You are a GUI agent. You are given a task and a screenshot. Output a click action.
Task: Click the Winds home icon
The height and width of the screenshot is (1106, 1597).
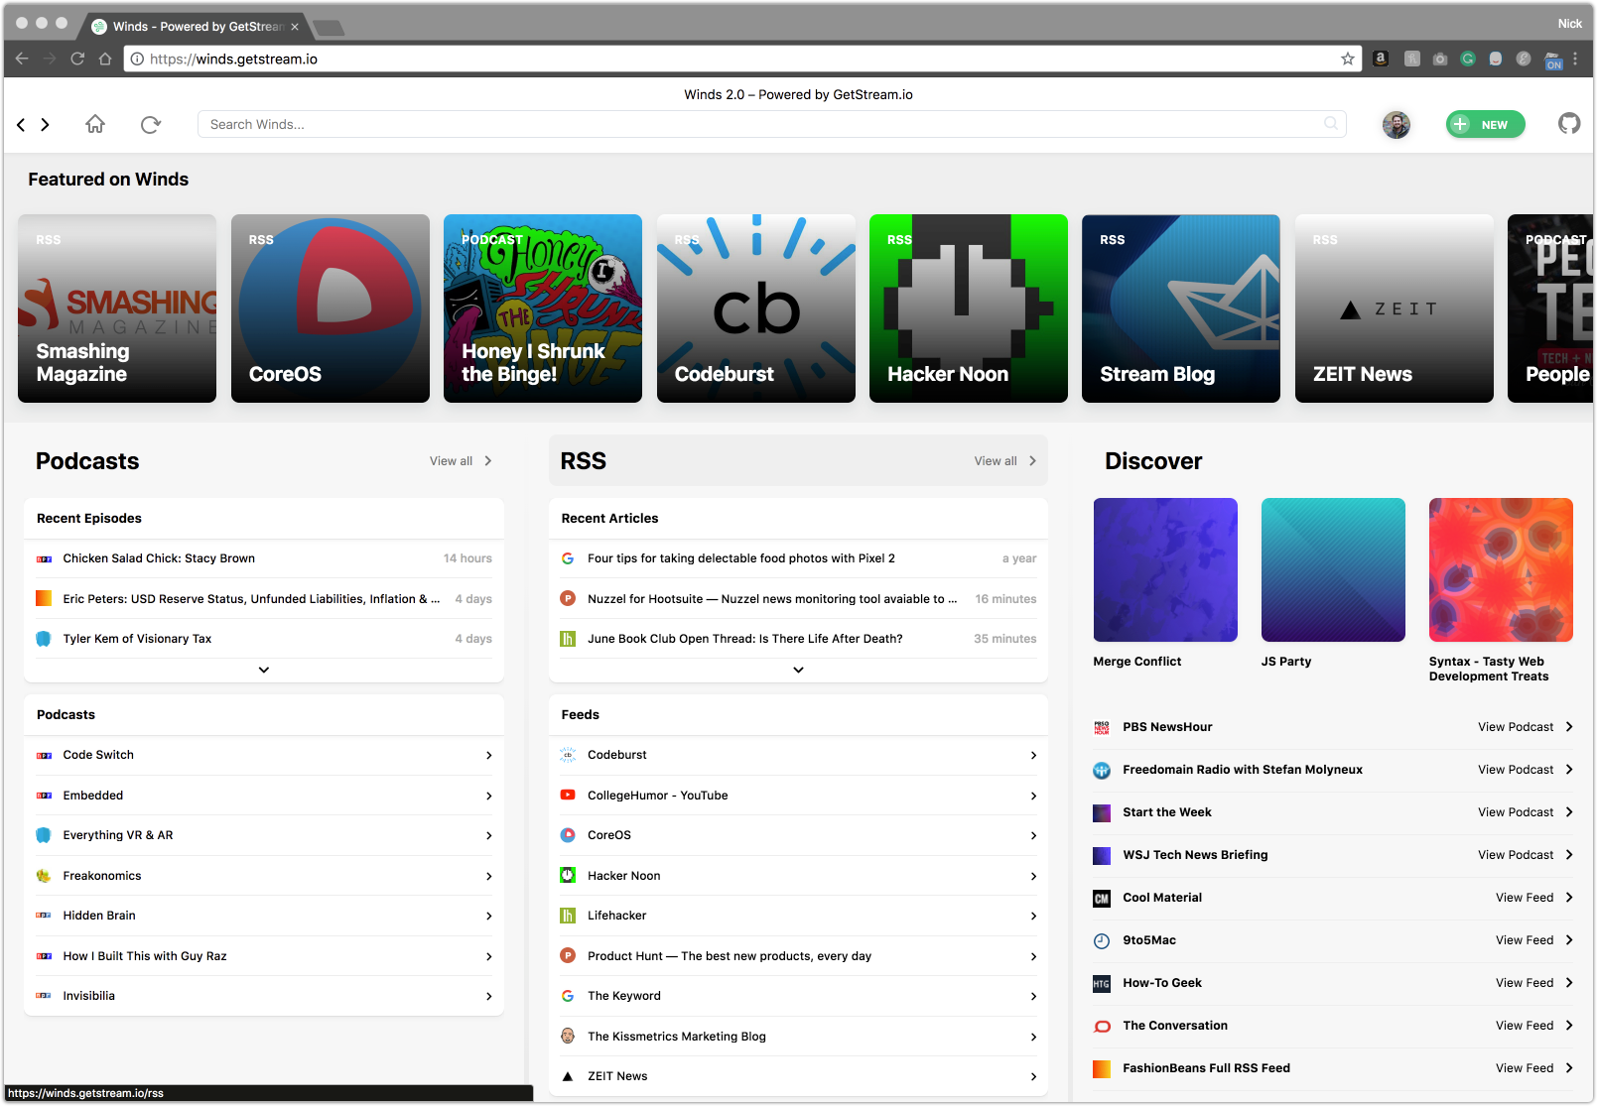pos(95,124)
